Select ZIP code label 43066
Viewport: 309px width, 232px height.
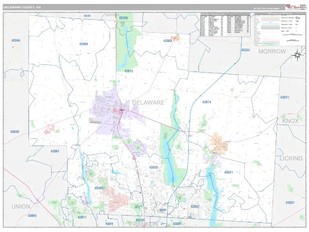[x=84, y=44]
